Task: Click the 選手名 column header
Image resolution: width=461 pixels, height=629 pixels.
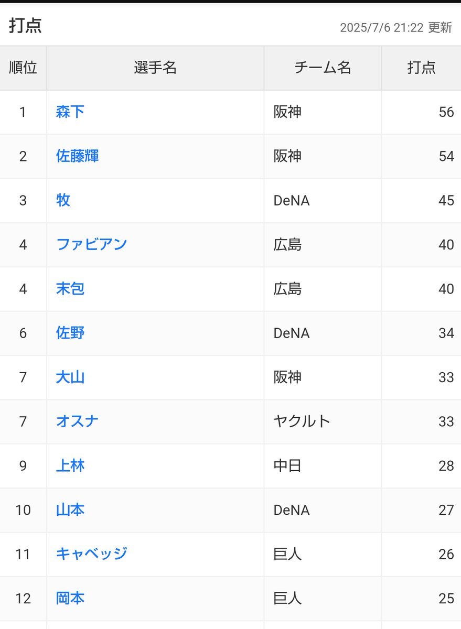Action: coord(155,68)
